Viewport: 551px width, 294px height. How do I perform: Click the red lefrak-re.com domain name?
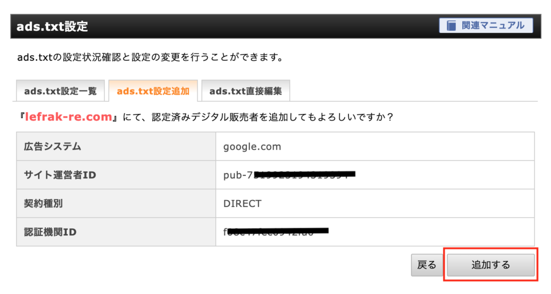pyautogui.click(x=68, y=117)
